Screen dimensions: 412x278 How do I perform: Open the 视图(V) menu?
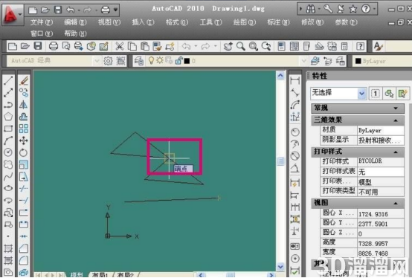tap(109, 22)
